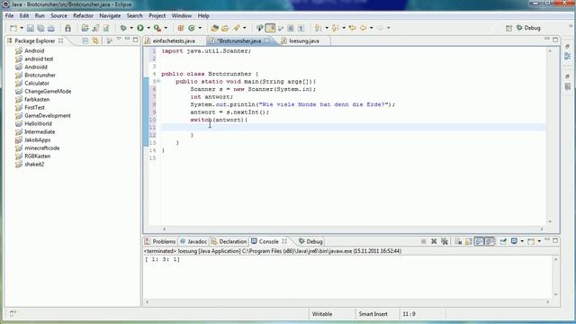
Task: Click the Save icon in toolbar
Action: 31,28
